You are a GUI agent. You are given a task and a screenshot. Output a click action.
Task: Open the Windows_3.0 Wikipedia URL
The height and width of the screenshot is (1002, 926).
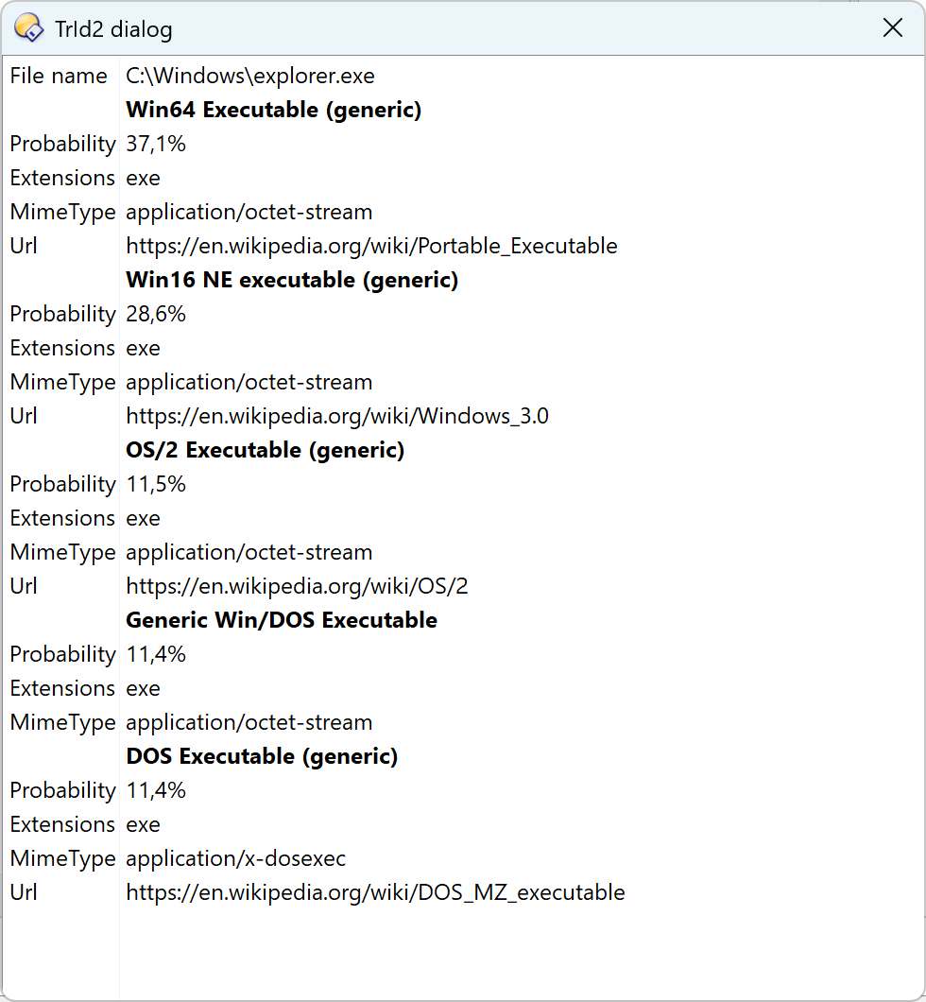(336, 416)
